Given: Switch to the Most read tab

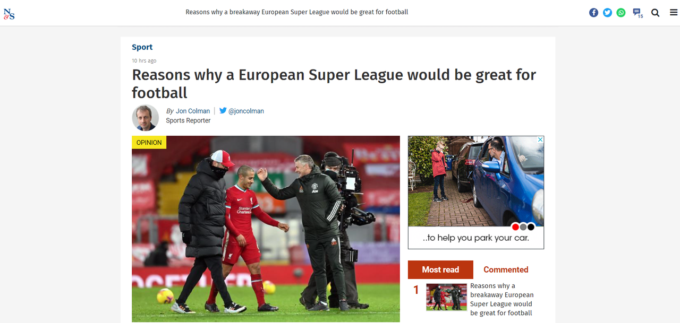Looking at the screenshot, I should coord(440,269).
